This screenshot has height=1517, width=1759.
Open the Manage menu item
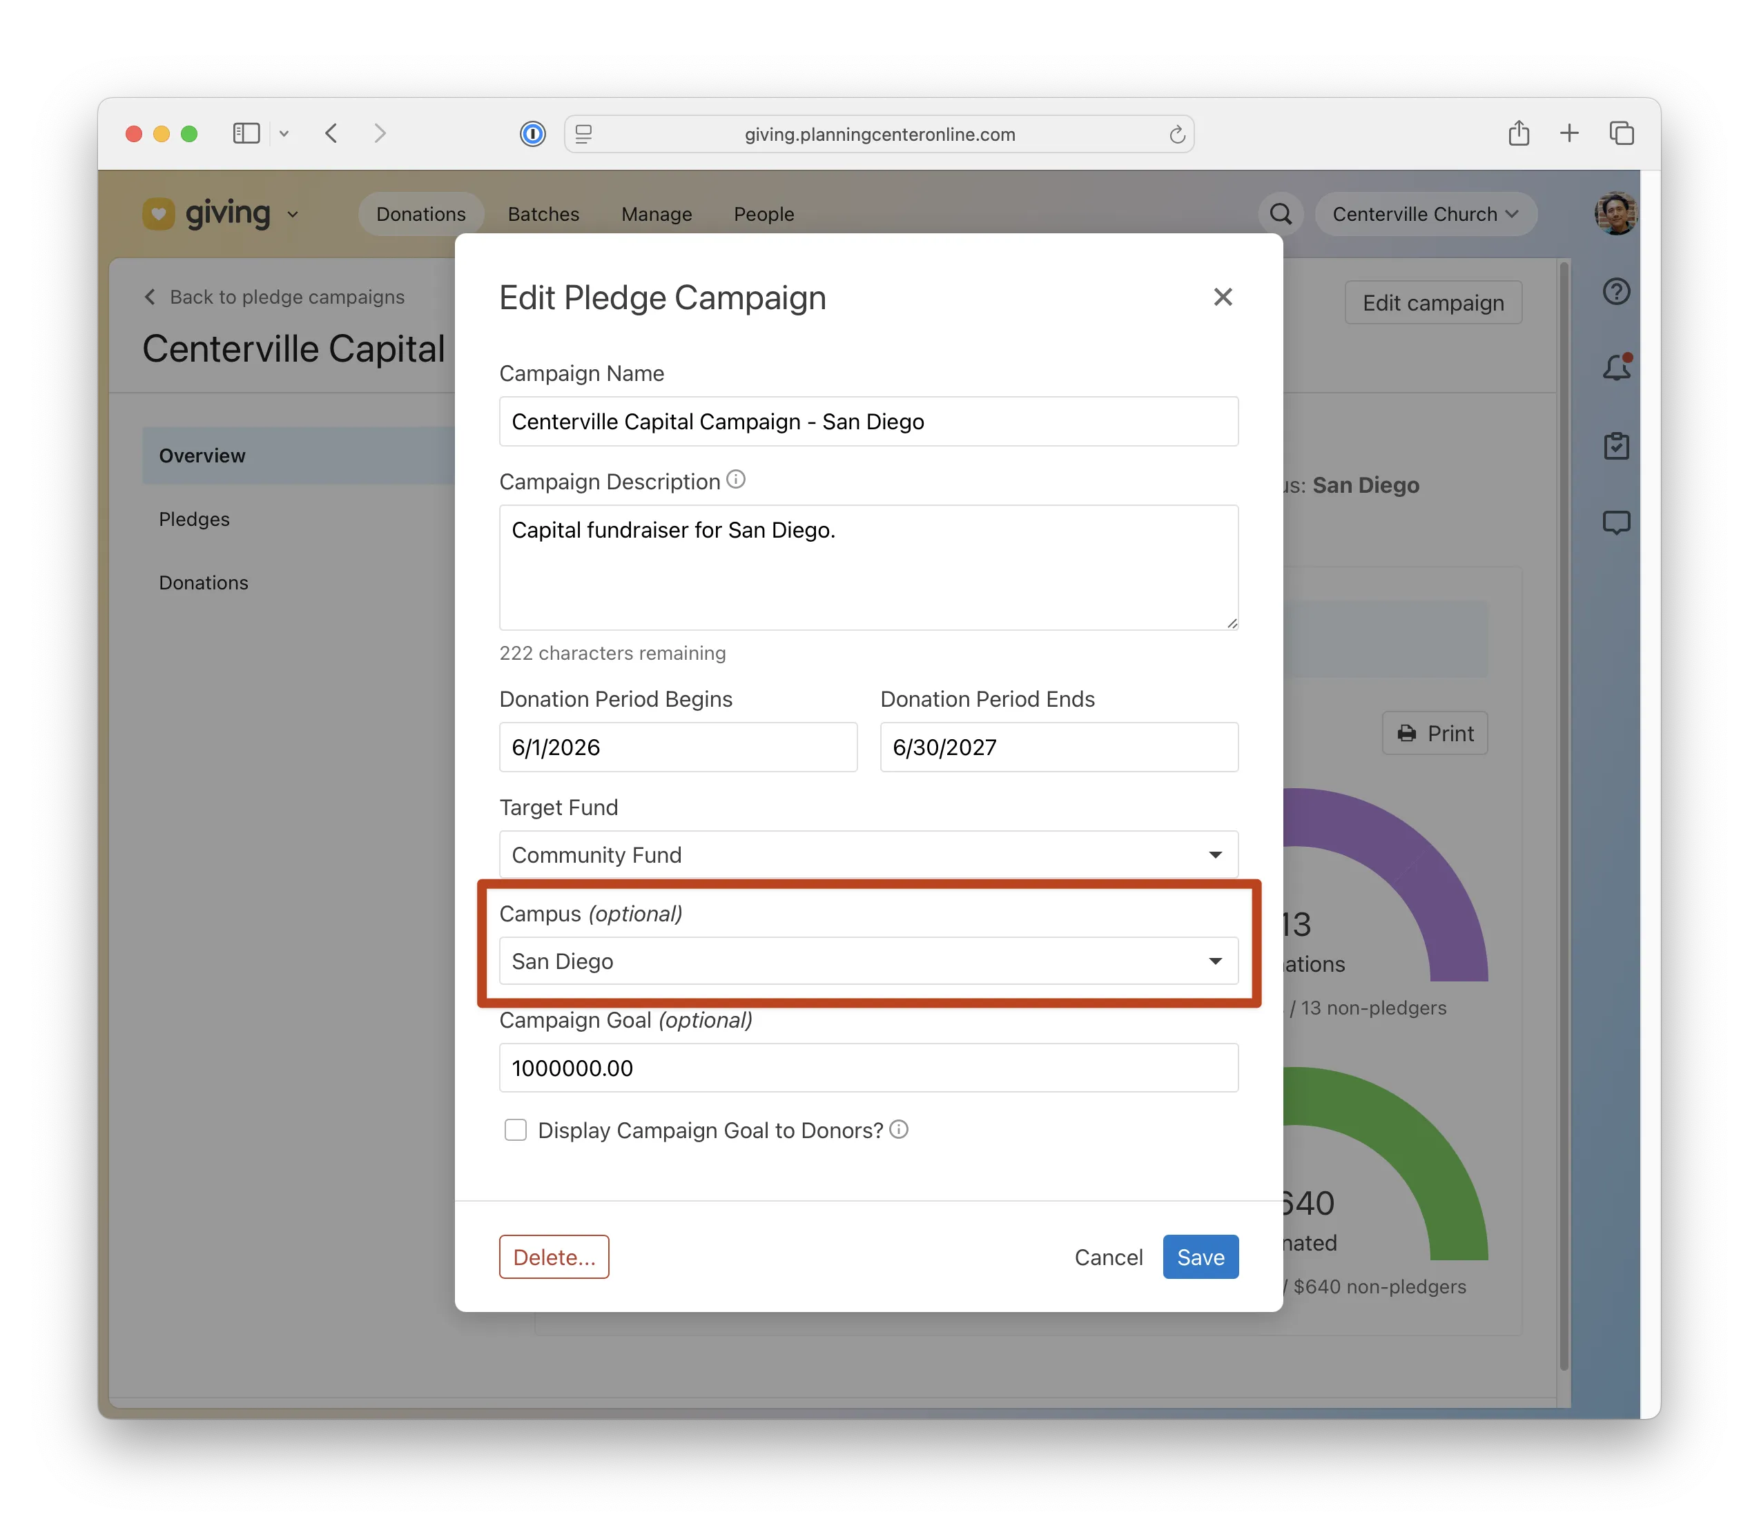[x=657, y=214]
